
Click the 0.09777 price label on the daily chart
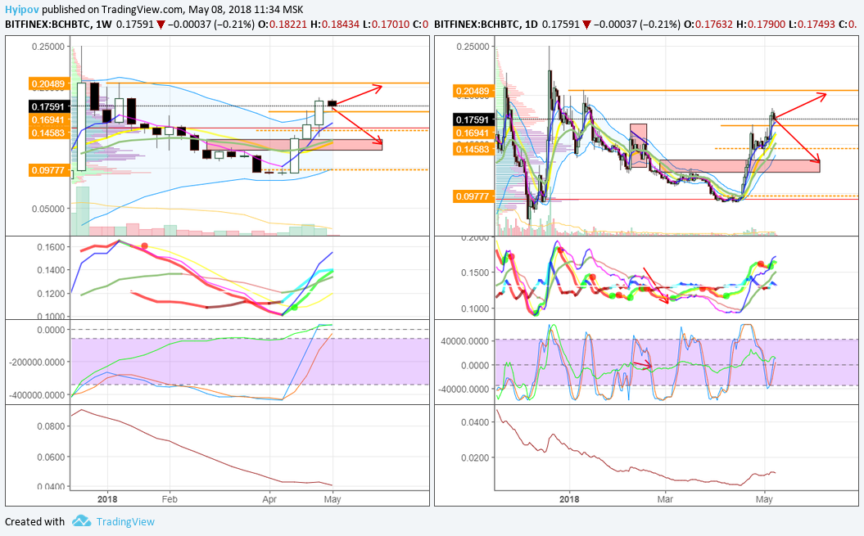[473, 196]
